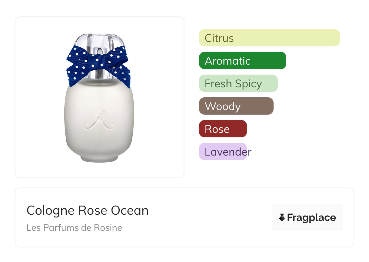The width and height of the screenshot is (369, 262).
Task: Open the Les Parfums de Rosine brand link
Action: pyautogui.click(x=74, y=228)
